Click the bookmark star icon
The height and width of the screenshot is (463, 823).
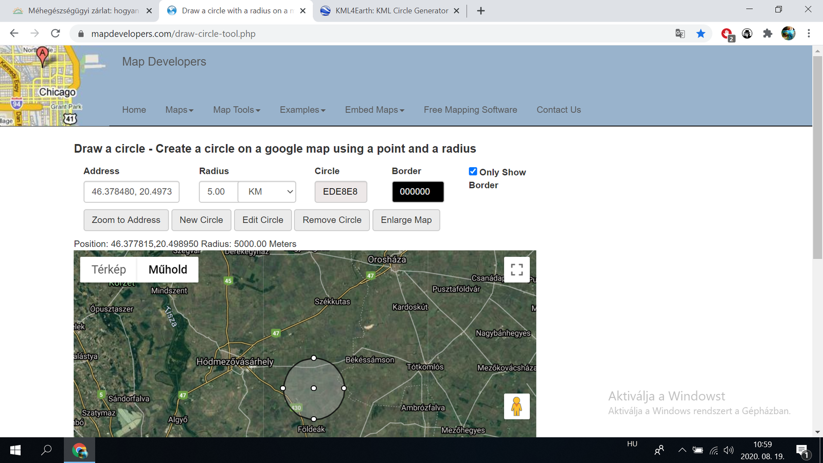click(701, 33)
